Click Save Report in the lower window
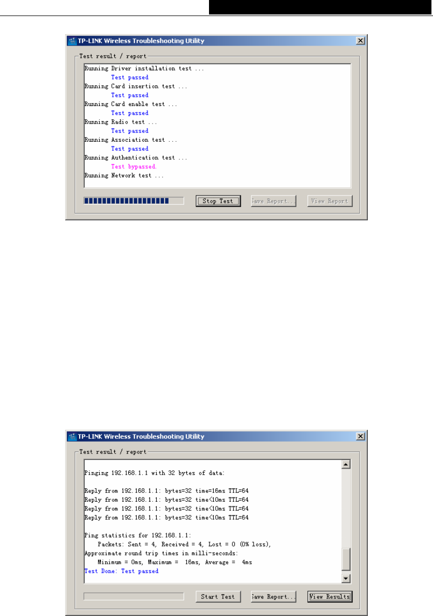433x616 pixels. coord(274,596)
